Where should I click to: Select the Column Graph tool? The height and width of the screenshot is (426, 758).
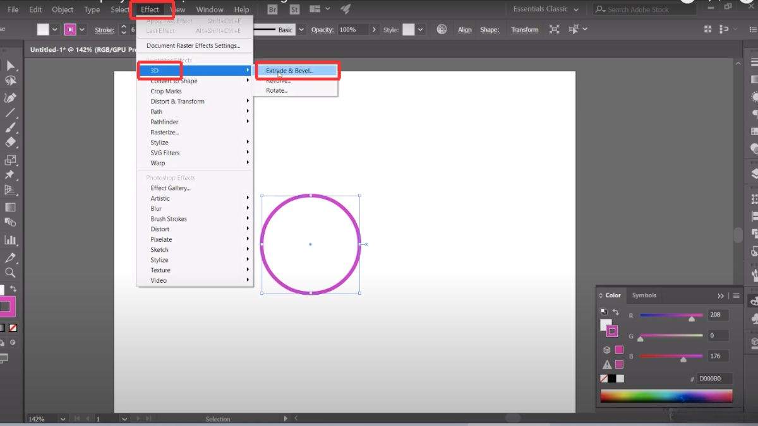pos(10,240)
